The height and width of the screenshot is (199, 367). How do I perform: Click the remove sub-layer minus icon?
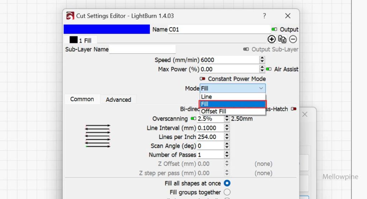[x=293, y=39]
